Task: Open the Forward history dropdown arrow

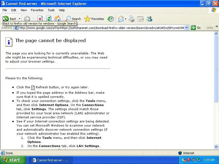Action: click(33, 19)
